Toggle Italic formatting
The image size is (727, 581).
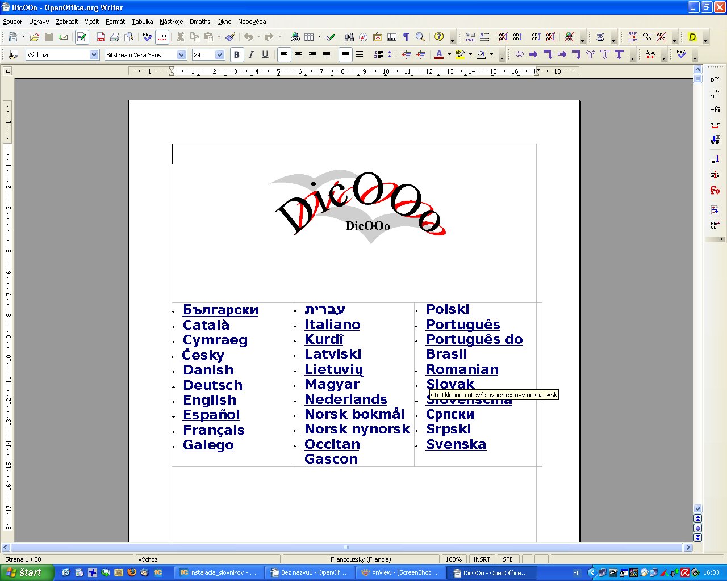point(251,54)
